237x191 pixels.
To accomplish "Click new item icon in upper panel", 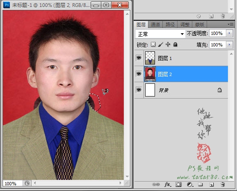I will 211,16.
